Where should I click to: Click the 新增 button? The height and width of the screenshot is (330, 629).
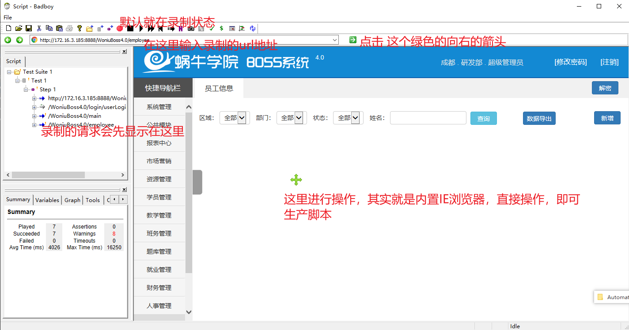click(x=607, y=118)
